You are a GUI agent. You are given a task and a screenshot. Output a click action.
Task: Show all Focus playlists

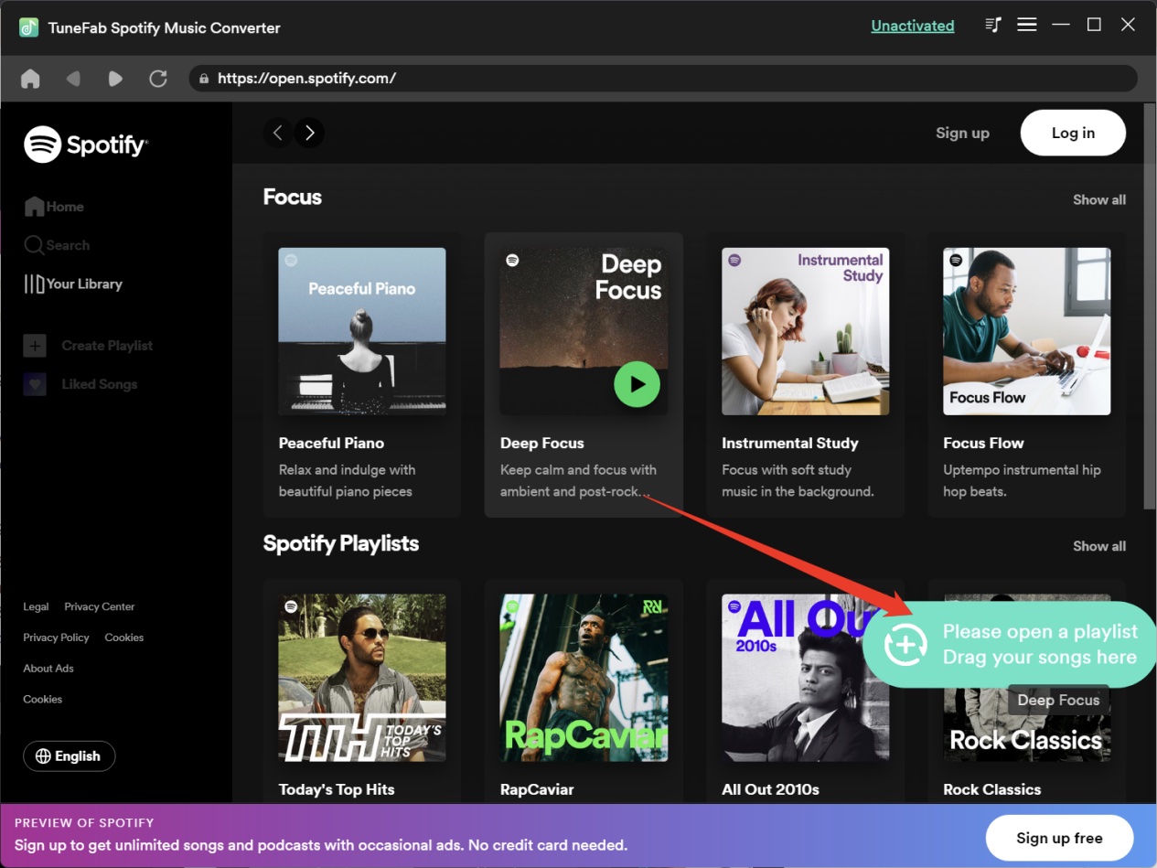coord(1099,199)
